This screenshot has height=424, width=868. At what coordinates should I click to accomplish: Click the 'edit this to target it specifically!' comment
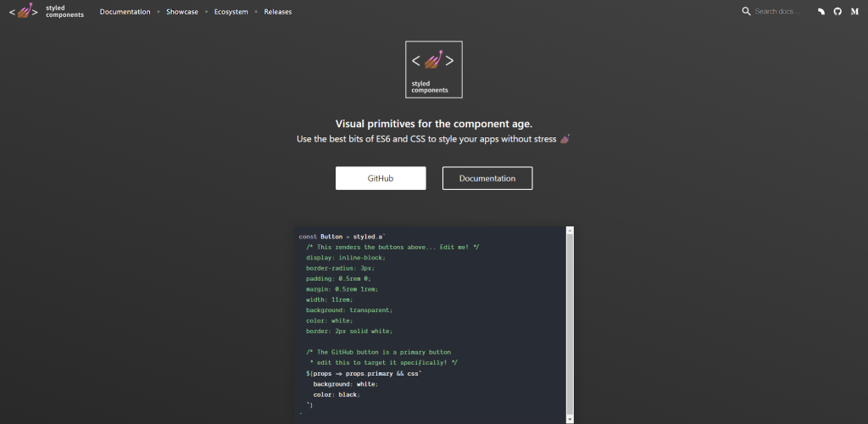point(384,363)
